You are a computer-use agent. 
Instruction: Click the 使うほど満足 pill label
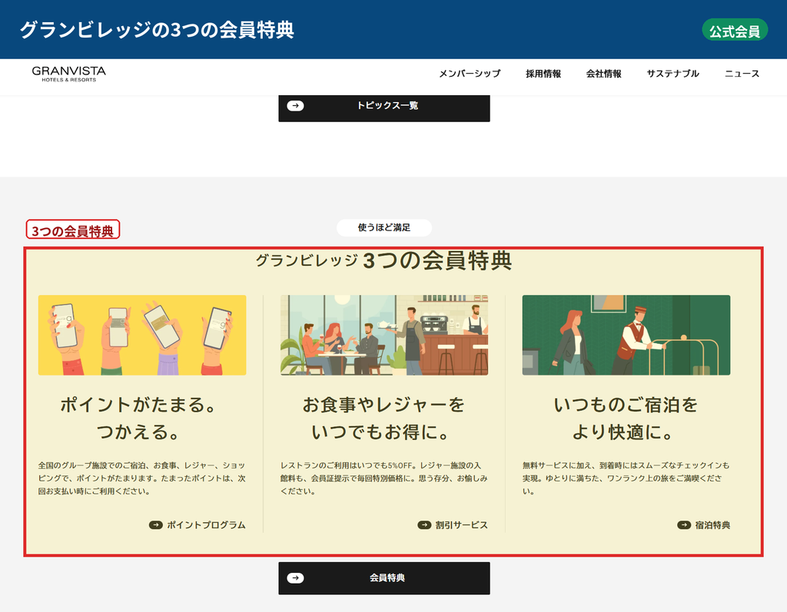[384, 228]
